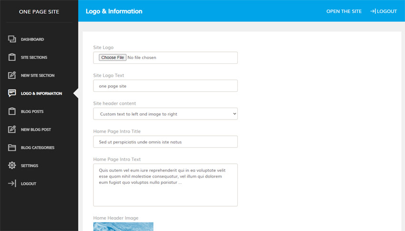Go to the Blog Categories menu item
Viewport: 405px width, 231px height.
[x=38, y=148]
